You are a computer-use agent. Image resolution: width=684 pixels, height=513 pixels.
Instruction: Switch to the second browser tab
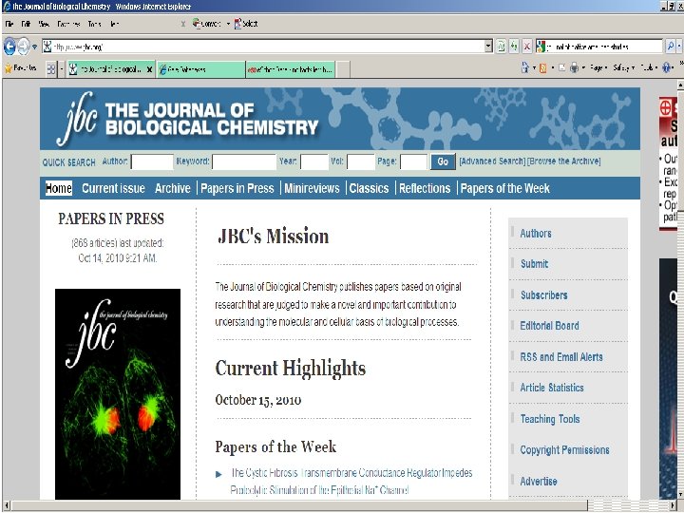(x=200, y=69)
